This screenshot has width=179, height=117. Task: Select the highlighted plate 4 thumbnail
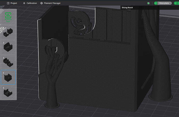click(x=8, y=77)
